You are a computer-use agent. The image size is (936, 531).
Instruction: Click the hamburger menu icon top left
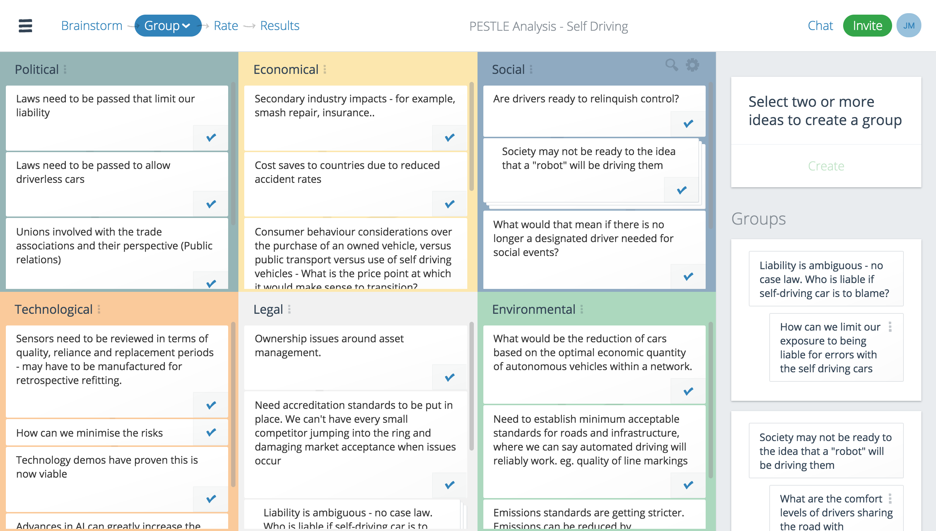click(25, 26)
